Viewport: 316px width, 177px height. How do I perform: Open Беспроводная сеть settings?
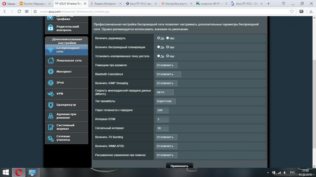[66, 50]
